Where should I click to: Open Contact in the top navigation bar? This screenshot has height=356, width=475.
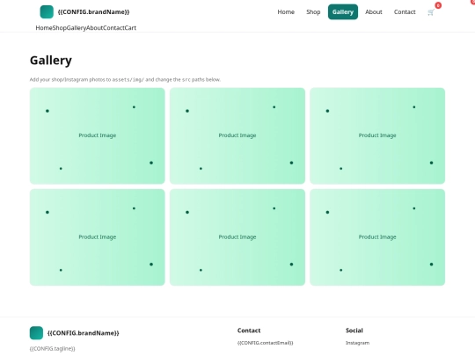pyautogui.click(x=405, y=11)
